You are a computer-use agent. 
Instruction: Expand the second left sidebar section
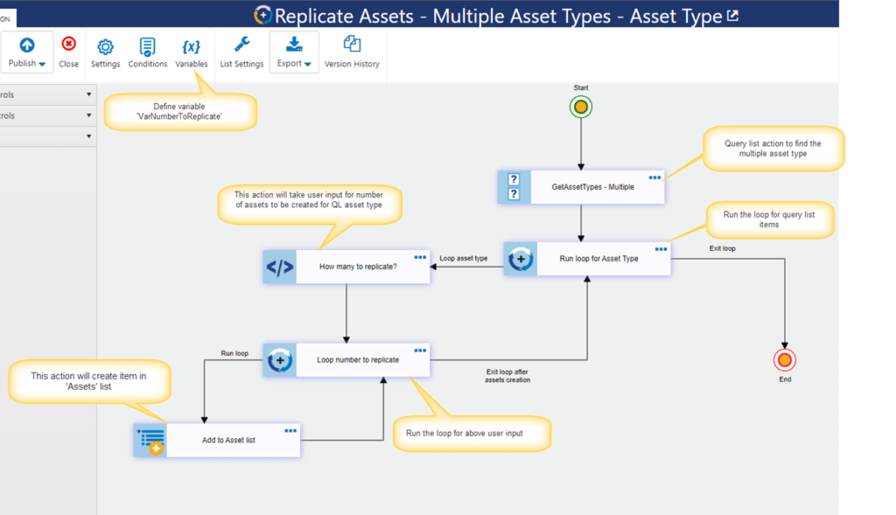click(x=88, y=115)
